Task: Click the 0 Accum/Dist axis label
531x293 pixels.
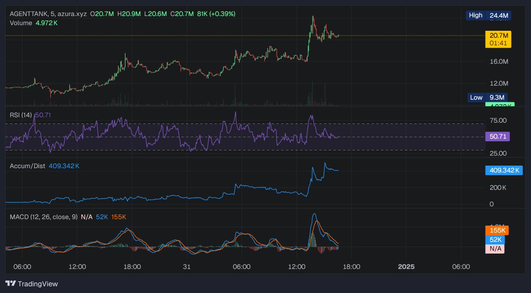Action: (x=492, y=204)
